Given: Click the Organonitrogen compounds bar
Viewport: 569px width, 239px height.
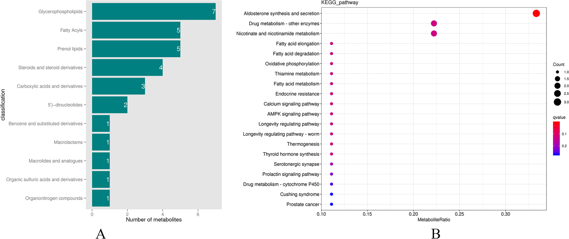Looking at the screenshot, I should (101, 198).
